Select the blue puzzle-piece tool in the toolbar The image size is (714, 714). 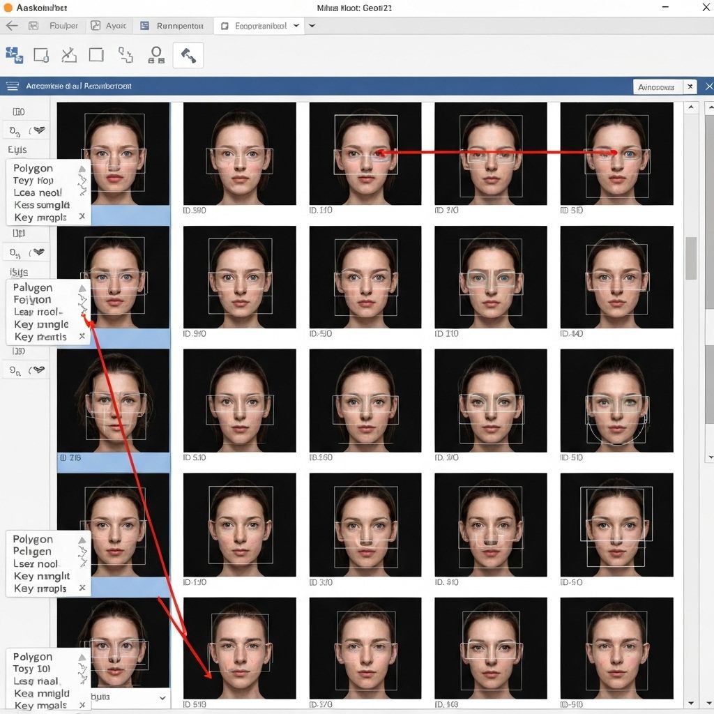click(13, 54)
